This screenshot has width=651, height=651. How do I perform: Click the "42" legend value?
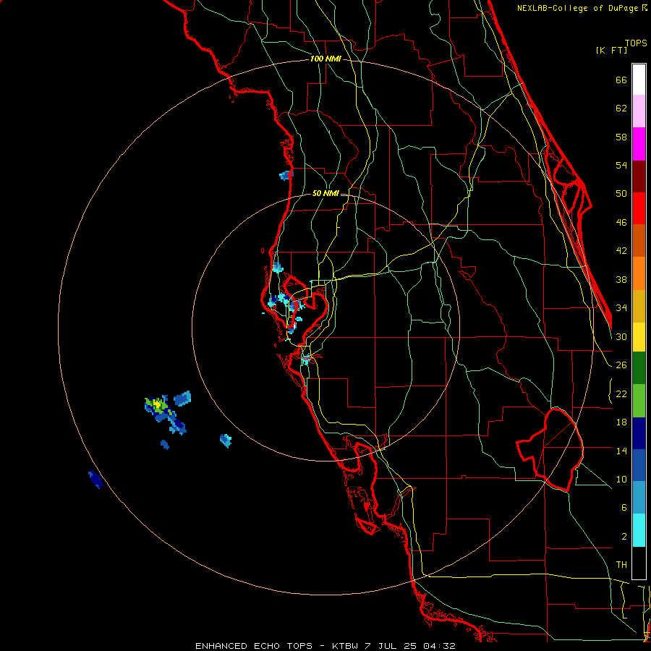[621, 251]
